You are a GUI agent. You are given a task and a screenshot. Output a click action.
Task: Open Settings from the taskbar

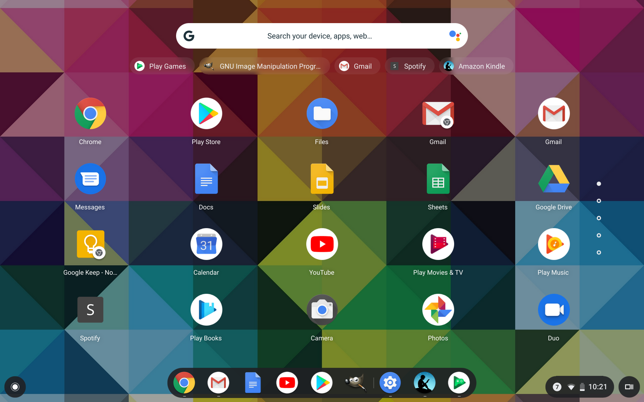tap(390, 382)
